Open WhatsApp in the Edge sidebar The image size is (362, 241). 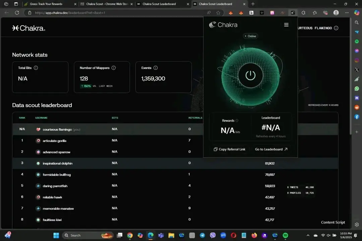tap(357, 89)
